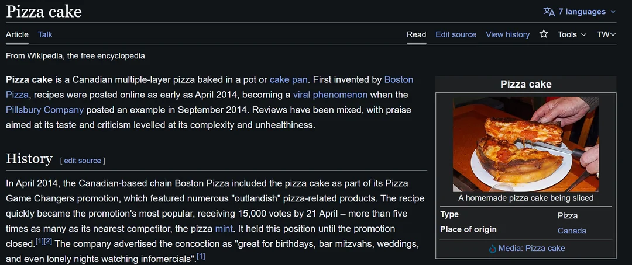
Task: Follow the cake pan link
Action: click(x=288, y=79)
